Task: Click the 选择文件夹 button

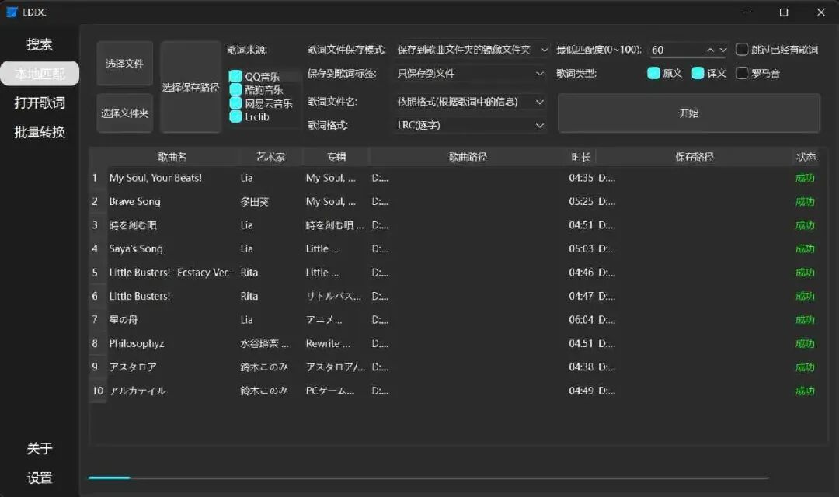Action: (x=124, y=113)
